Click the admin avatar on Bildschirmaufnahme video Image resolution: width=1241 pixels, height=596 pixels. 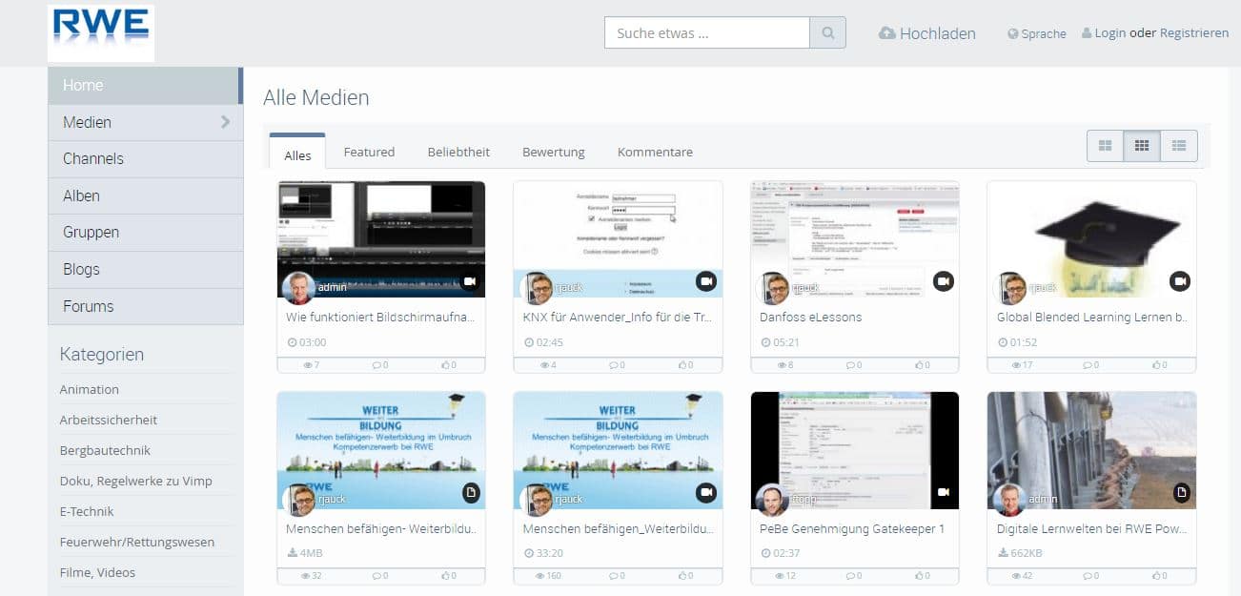299,288
